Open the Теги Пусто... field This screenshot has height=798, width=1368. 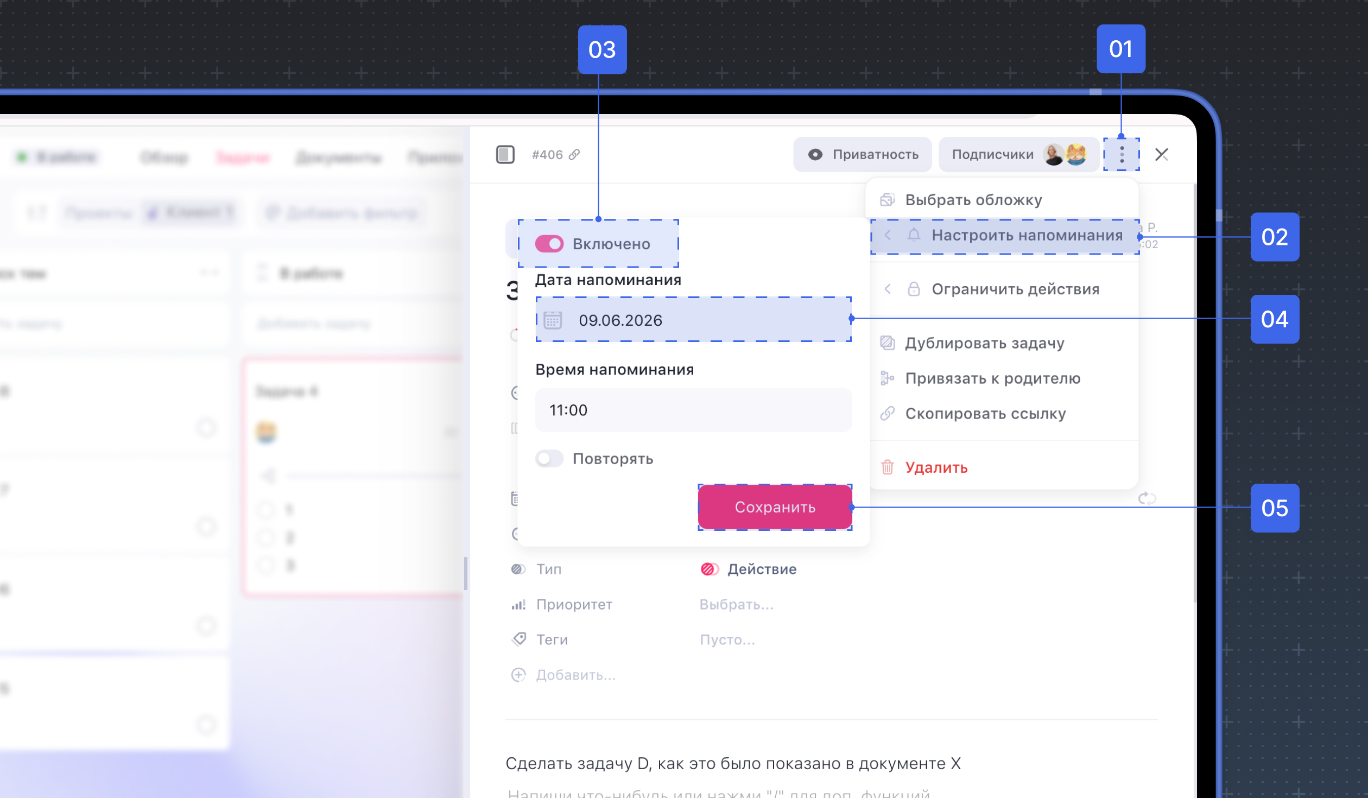point(727,640)
